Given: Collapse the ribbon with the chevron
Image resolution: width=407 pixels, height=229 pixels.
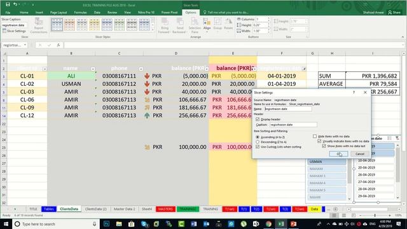Looking at the screenshot, I should pyautogui.click(x=403, y=37).
